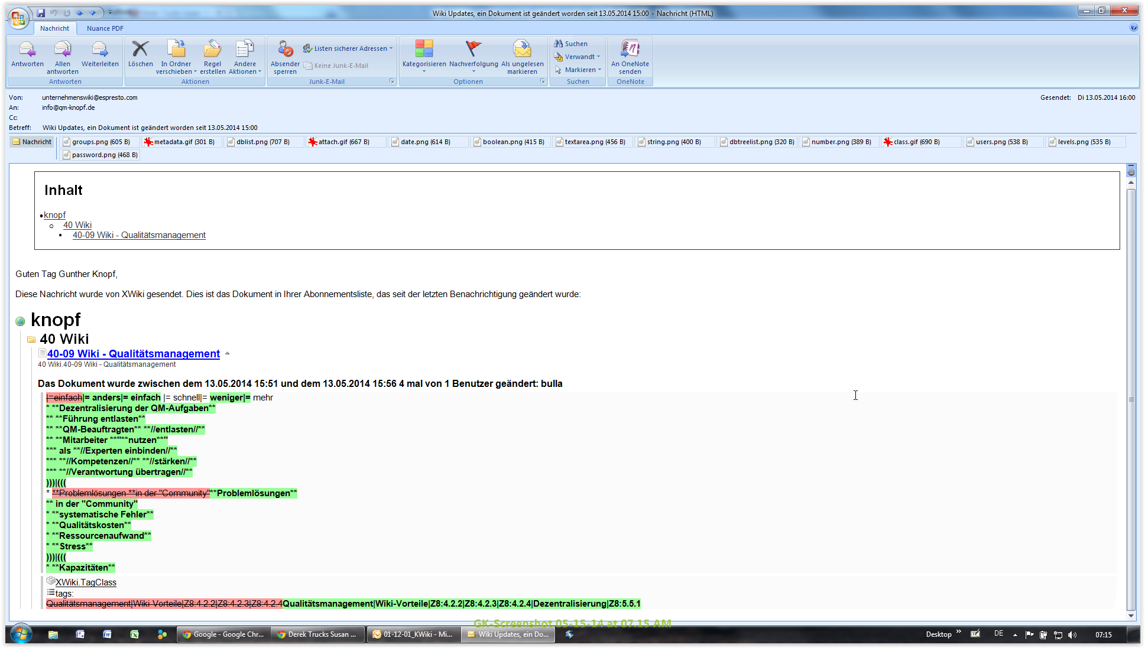Open the groups.png attachment

pos(100,141)
